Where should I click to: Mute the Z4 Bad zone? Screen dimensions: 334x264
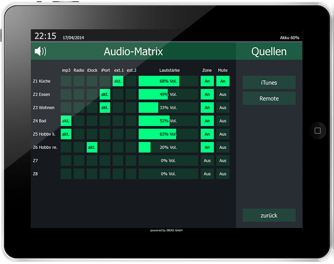[223, 121]
